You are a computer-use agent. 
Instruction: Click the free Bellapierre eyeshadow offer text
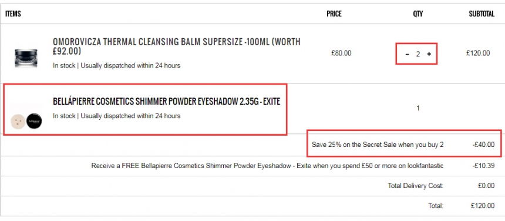(267, 166)
